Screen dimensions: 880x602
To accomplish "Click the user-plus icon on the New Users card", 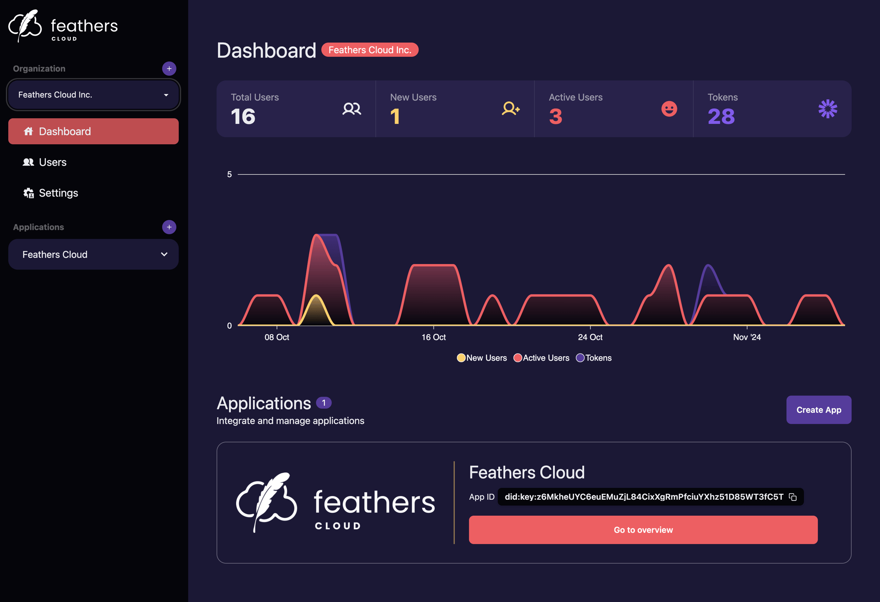I will pos(510,109).
